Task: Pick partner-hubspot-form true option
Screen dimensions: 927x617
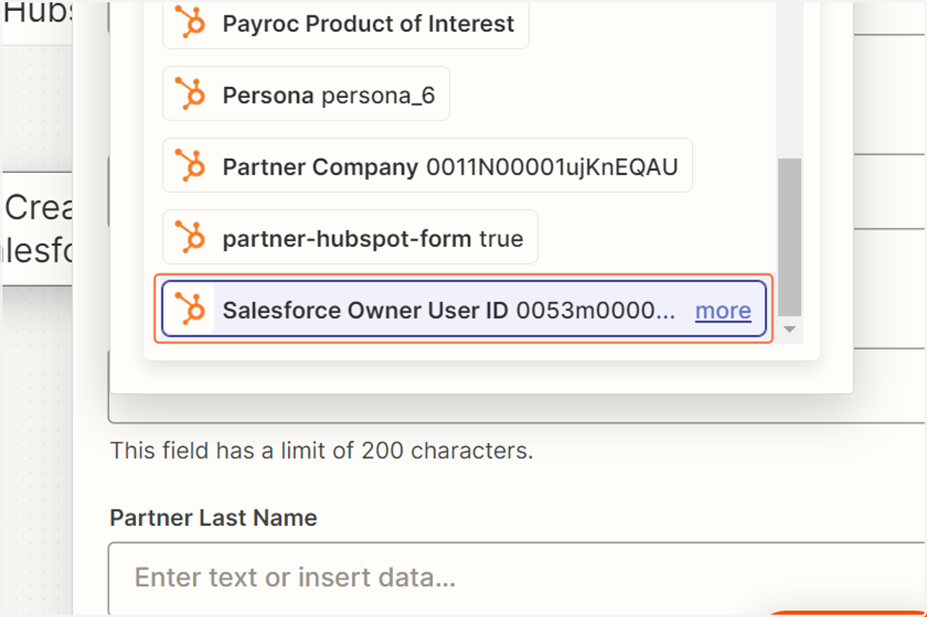Action: point(350,237)
